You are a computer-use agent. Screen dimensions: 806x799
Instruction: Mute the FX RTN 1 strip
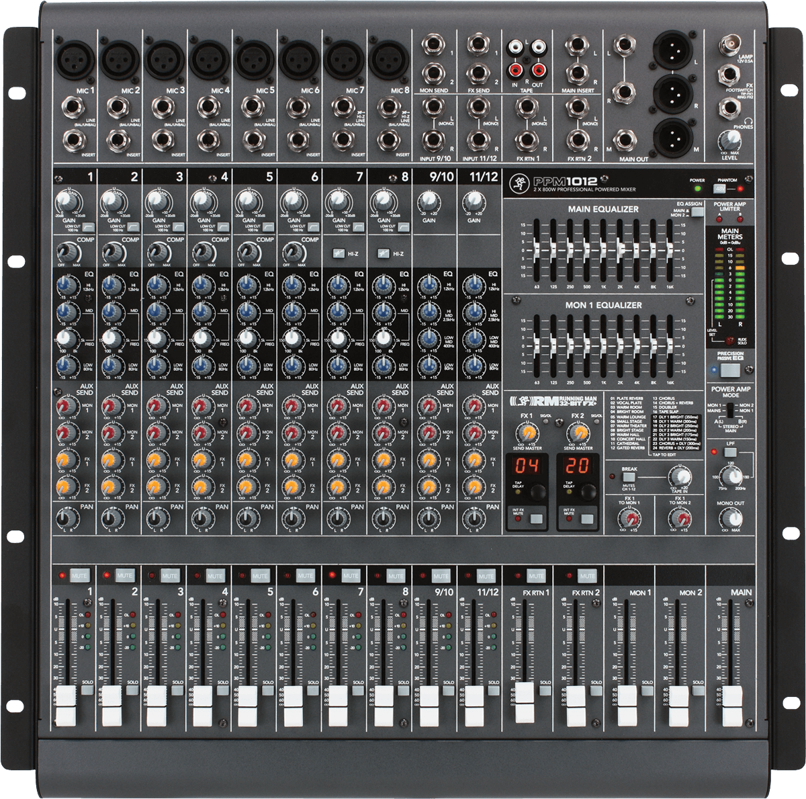click(536, 576)
